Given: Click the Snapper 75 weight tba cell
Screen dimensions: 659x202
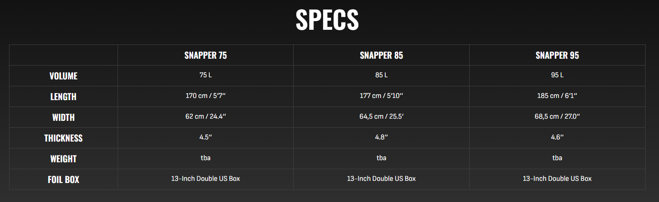Looking at the screenshot, I should click(205, 158).
